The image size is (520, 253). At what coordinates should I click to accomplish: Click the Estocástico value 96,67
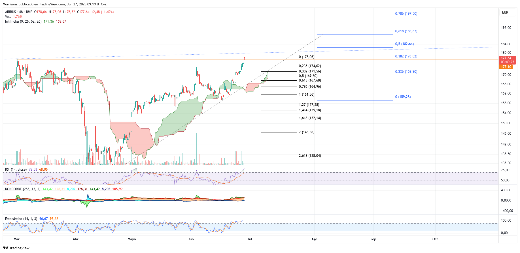coord(43,219)
